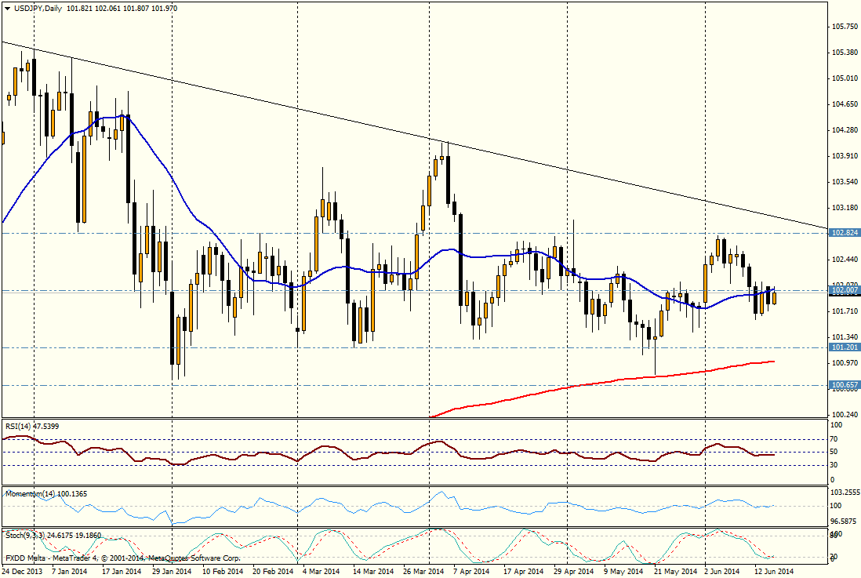Select the 12 Jun 2014 date label
Screen dimensions: 861x578
[772, 572]
